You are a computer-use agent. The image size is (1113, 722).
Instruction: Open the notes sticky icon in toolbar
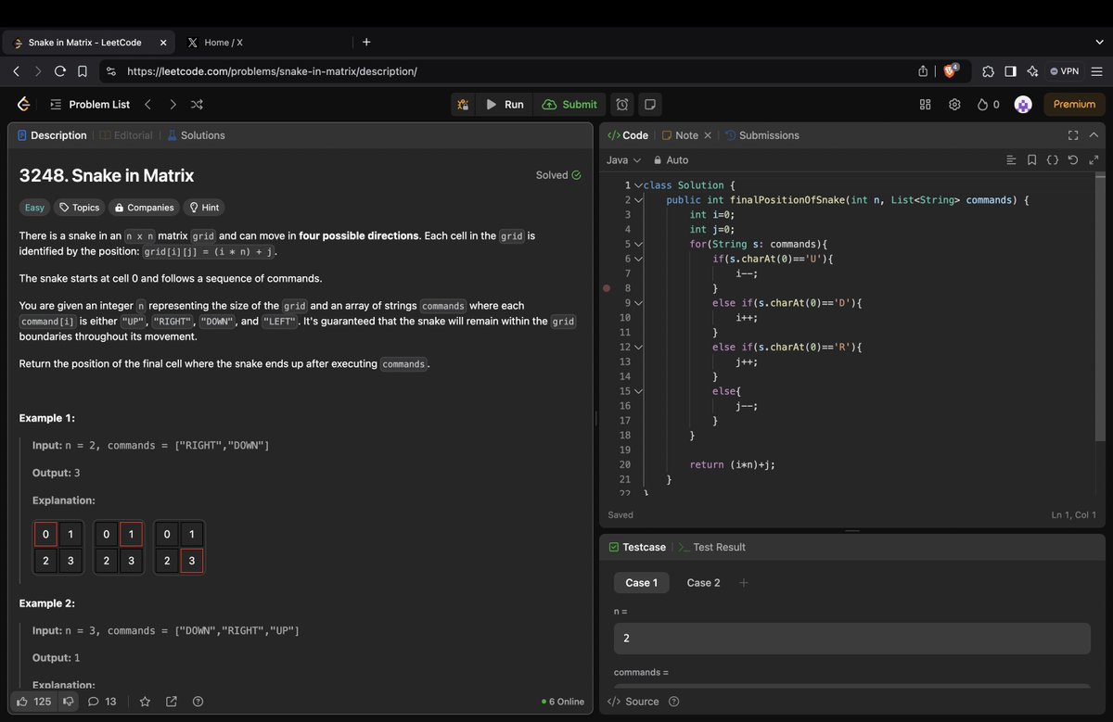pos(650,105)
